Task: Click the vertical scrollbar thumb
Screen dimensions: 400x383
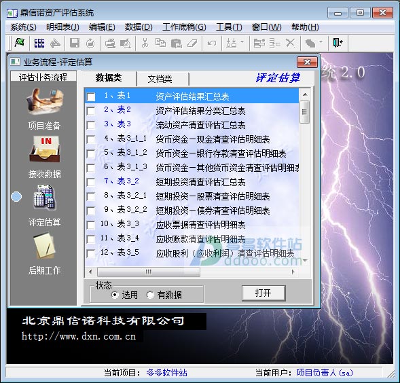Action: [x=305, y=112]
